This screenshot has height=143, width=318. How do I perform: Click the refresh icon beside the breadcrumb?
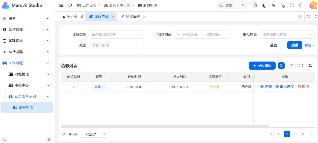70,5
